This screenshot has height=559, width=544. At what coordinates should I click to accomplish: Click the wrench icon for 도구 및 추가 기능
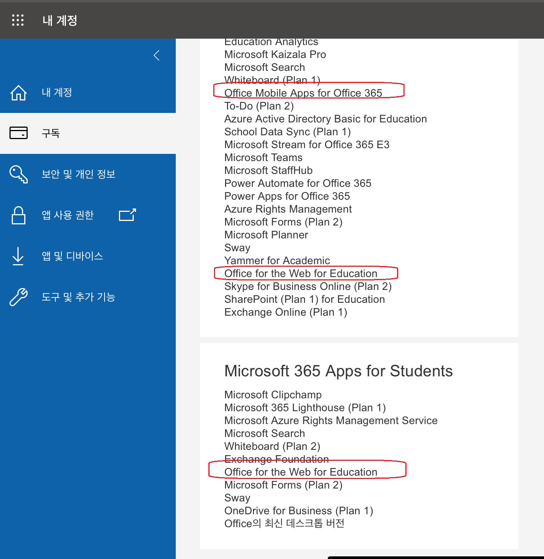click(x=18, y=297)
